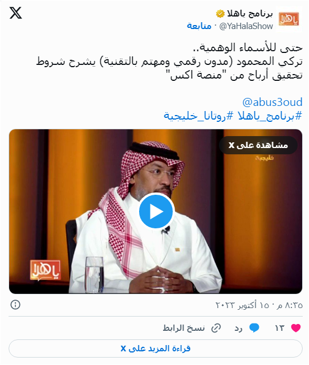Play the embedded video
This screenshot has width=309, height=365.
(156, 212)
